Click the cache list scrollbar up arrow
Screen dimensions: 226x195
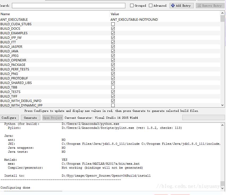pos(223,13)
